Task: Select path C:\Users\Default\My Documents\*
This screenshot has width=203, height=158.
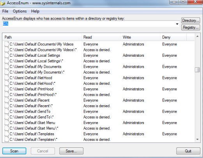Action: [37, 72]
